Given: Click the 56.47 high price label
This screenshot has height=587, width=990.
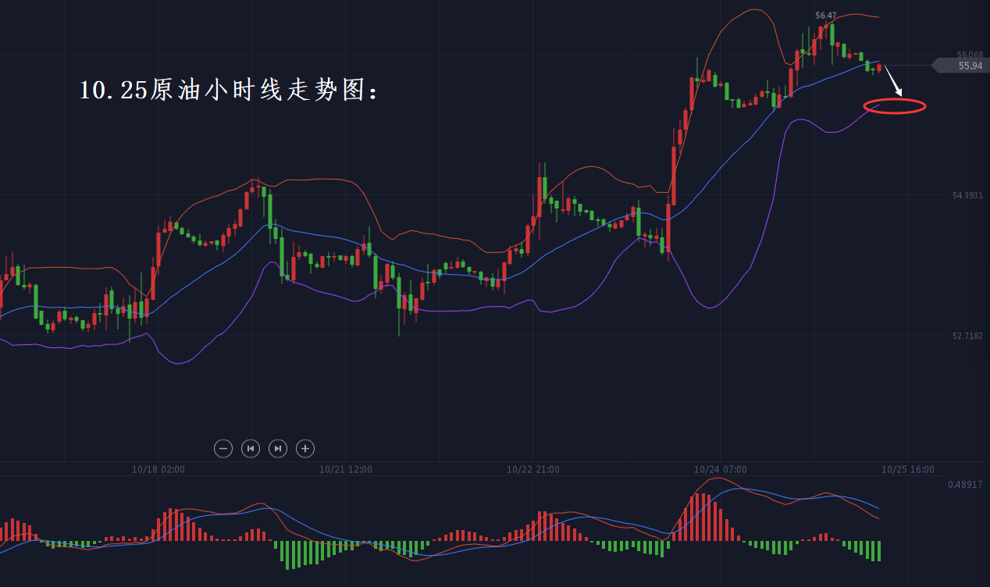Looking at the screenshot, I should [x=825, y=16].
